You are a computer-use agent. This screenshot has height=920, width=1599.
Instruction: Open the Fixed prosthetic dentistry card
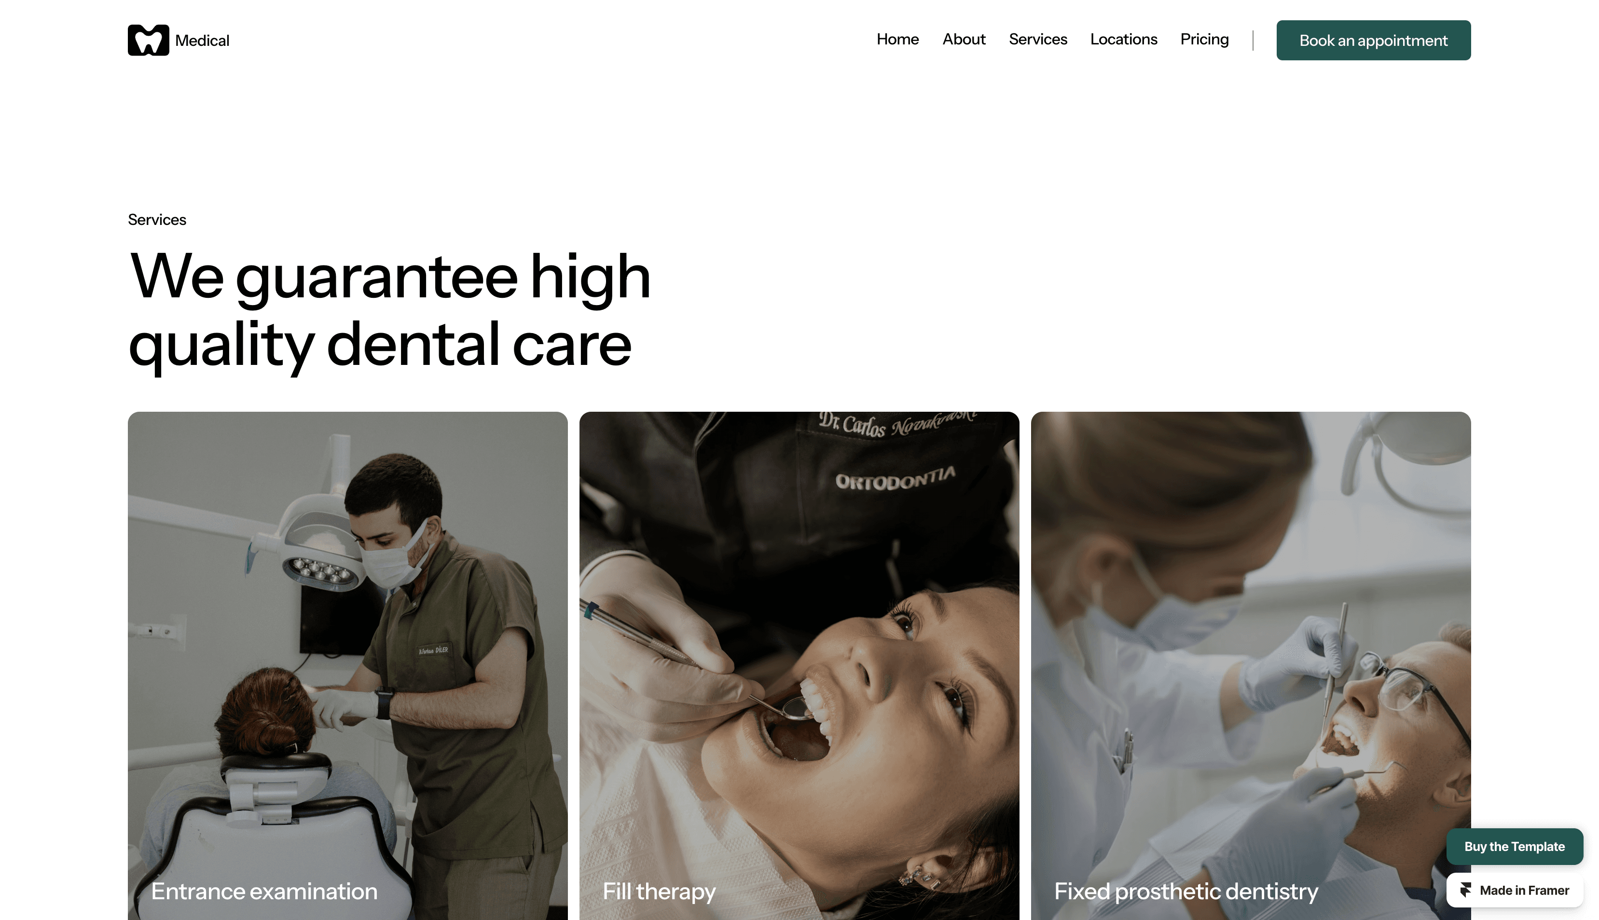1251,665
